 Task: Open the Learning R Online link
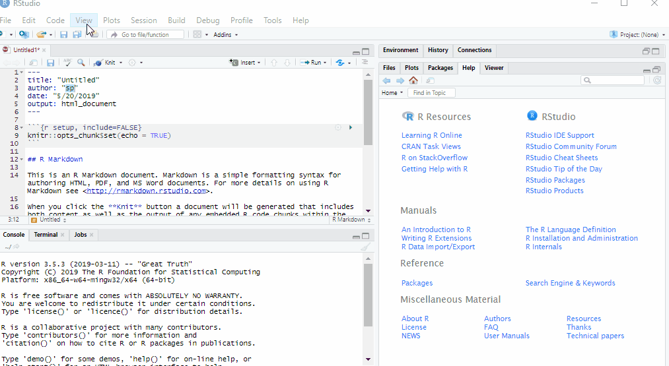431,135
